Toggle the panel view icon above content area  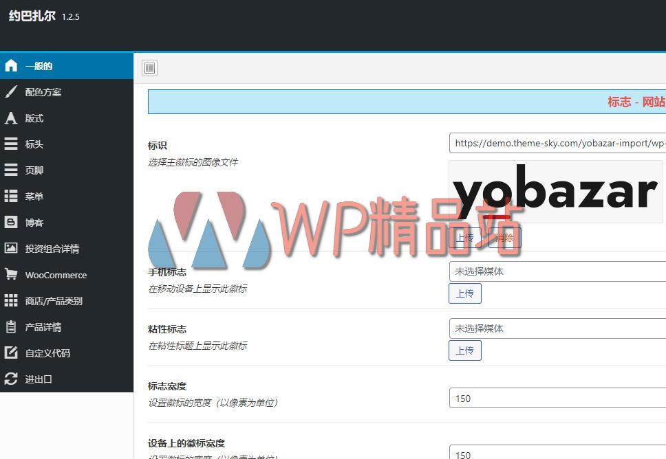149,67
